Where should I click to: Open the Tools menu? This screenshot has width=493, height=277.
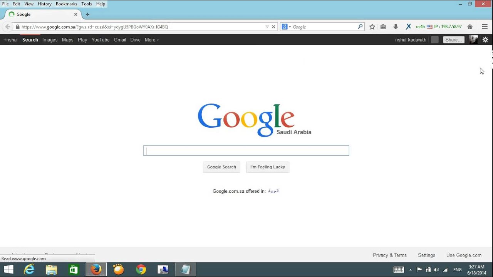[87, 4]
